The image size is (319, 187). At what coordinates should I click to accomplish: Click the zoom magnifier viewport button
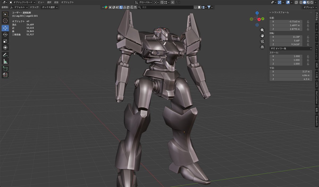(262, 30)
